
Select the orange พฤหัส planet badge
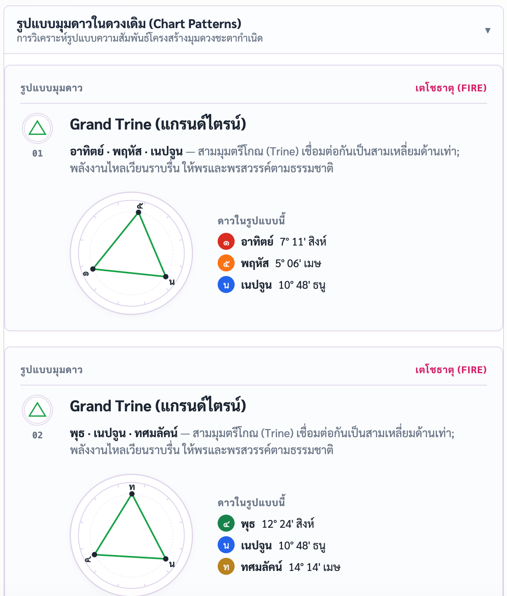coord(226,263)
